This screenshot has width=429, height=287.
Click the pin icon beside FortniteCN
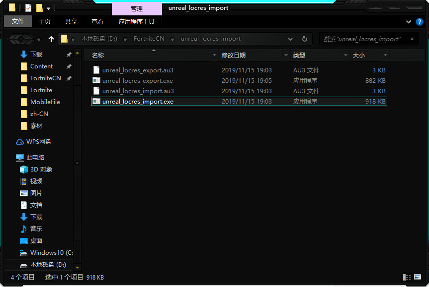point(69,78)
